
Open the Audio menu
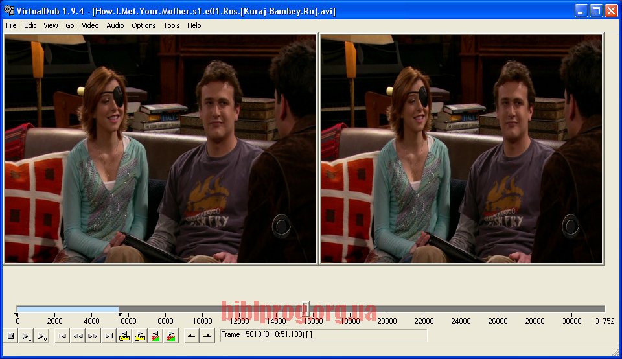[115, 25]
